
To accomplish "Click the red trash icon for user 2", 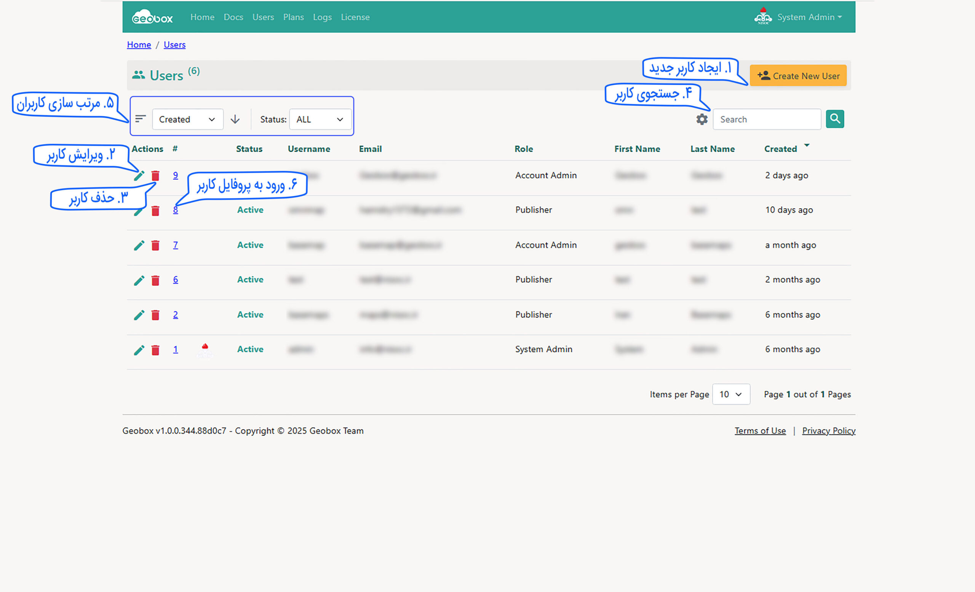I will tap(155, 315).
